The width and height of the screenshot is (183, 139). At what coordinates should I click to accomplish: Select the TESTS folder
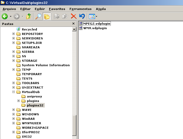point(27,79)
